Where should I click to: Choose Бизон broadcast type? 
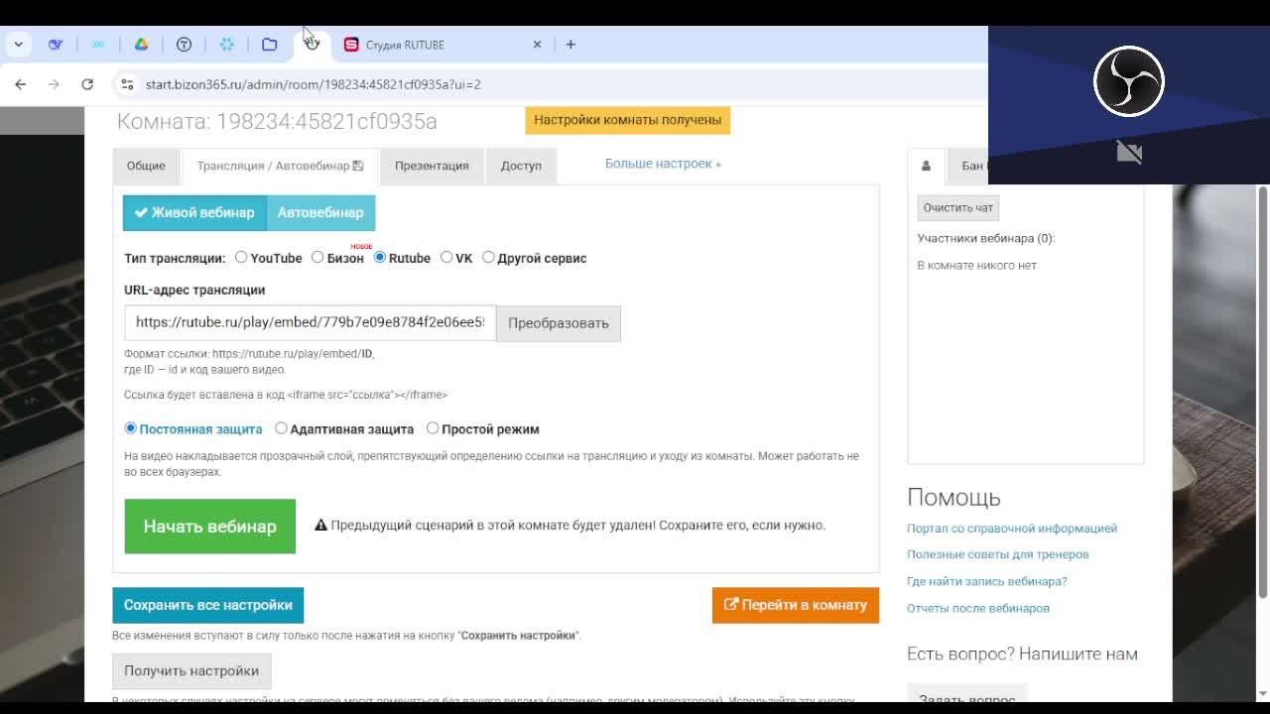(317, 258)
